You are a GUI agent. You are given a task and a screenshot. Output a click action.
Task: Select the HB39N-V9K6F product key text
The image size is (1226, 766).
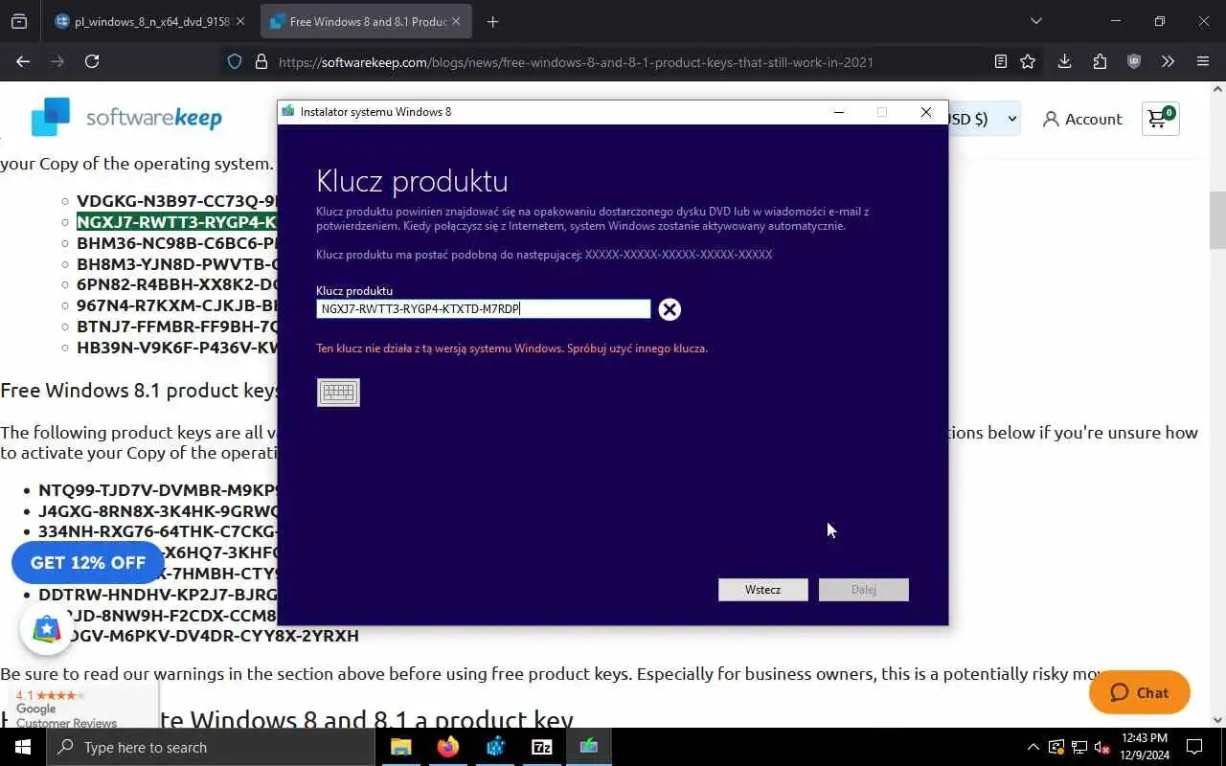[x=177, y=349]
